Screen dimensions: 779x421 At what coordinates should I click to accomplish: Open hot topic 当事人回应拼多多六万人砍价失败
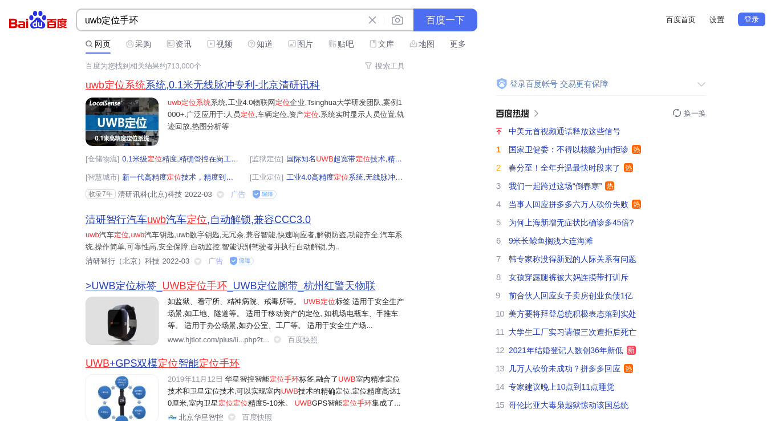point(569,204)
